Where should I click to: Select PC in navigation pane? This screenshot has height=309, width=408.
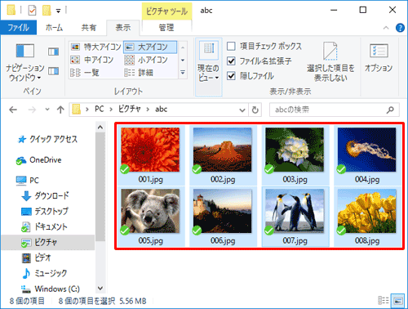point(28,181)
